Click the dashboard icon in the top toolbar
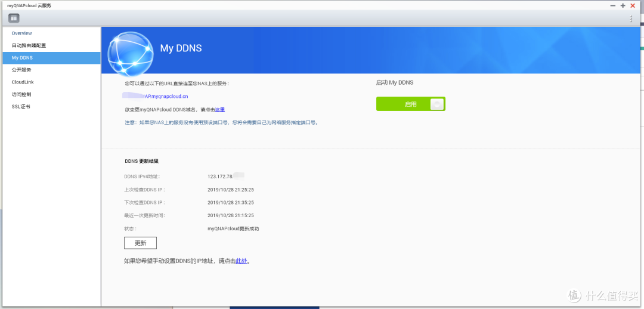The image size is (644, 309). coord(13,18)
